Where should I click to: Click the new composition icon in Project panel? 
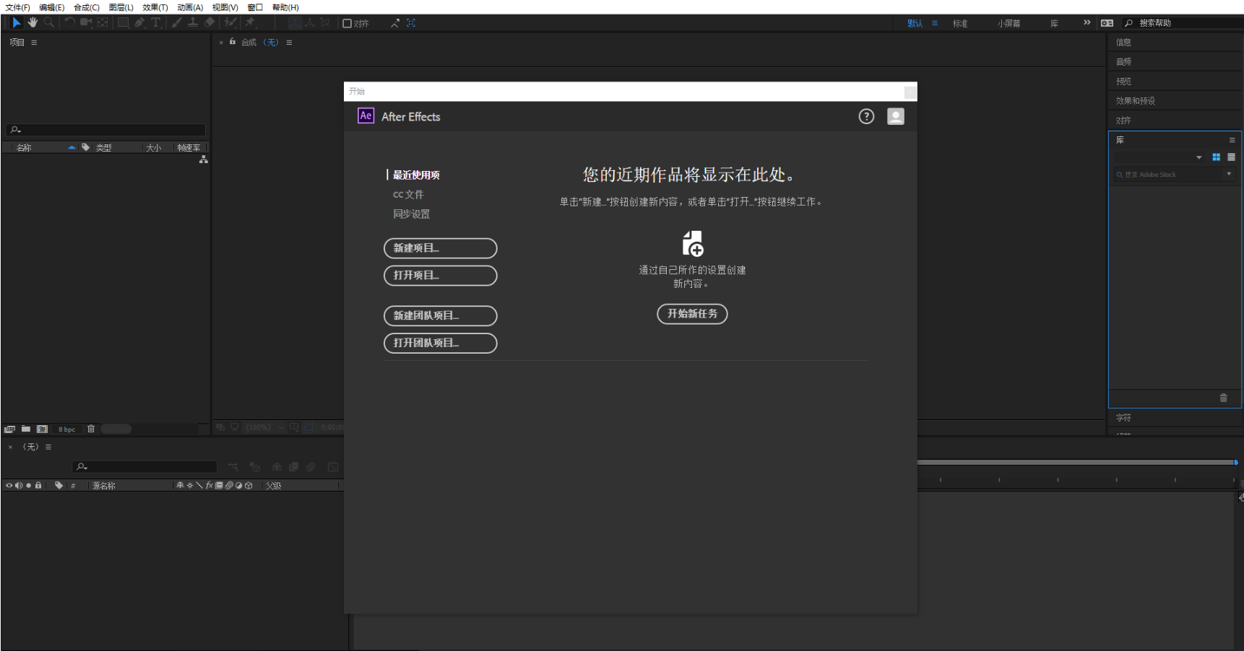42,429
